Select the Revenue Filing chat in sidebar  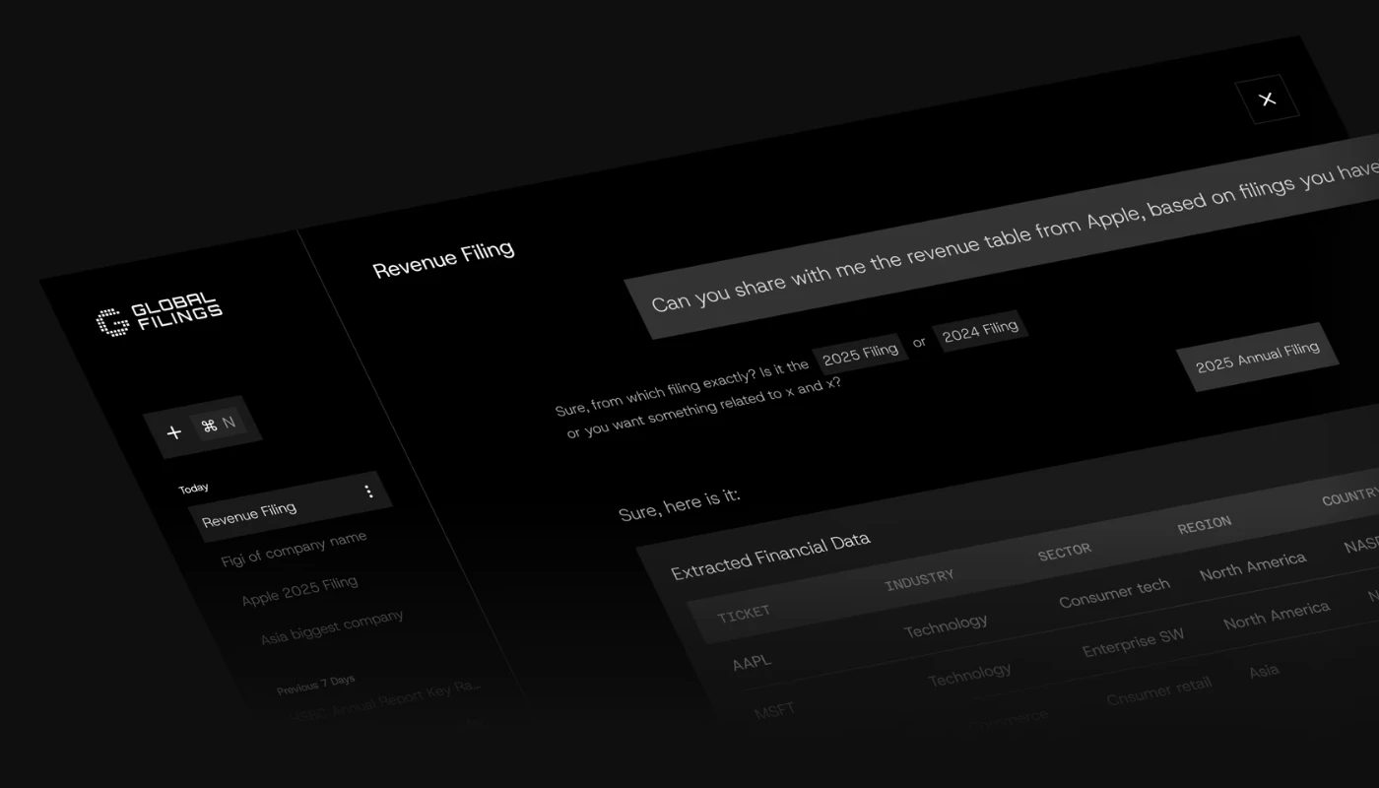(291, 504)
